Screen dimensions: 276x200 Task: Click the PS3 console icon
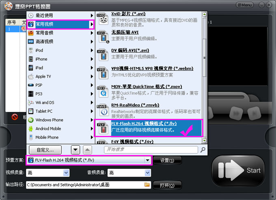30,94
